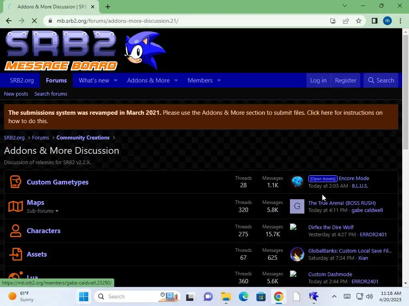Open the Maps forum link
The image size is (409, 306).
tap(36, 202)
